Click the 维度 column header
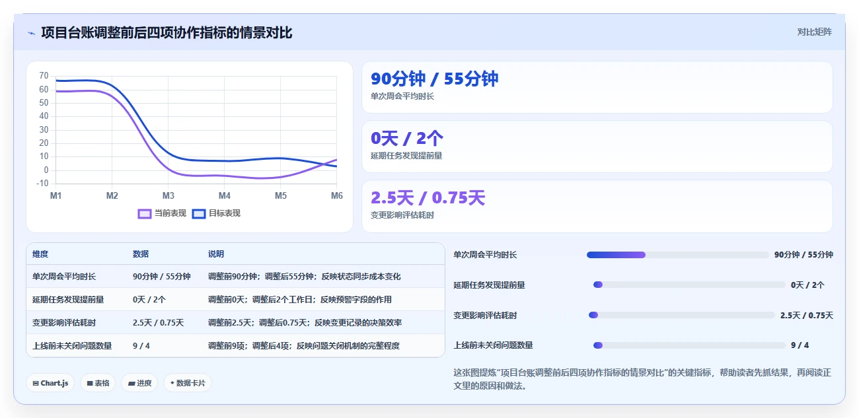 (x=40, y=254)
